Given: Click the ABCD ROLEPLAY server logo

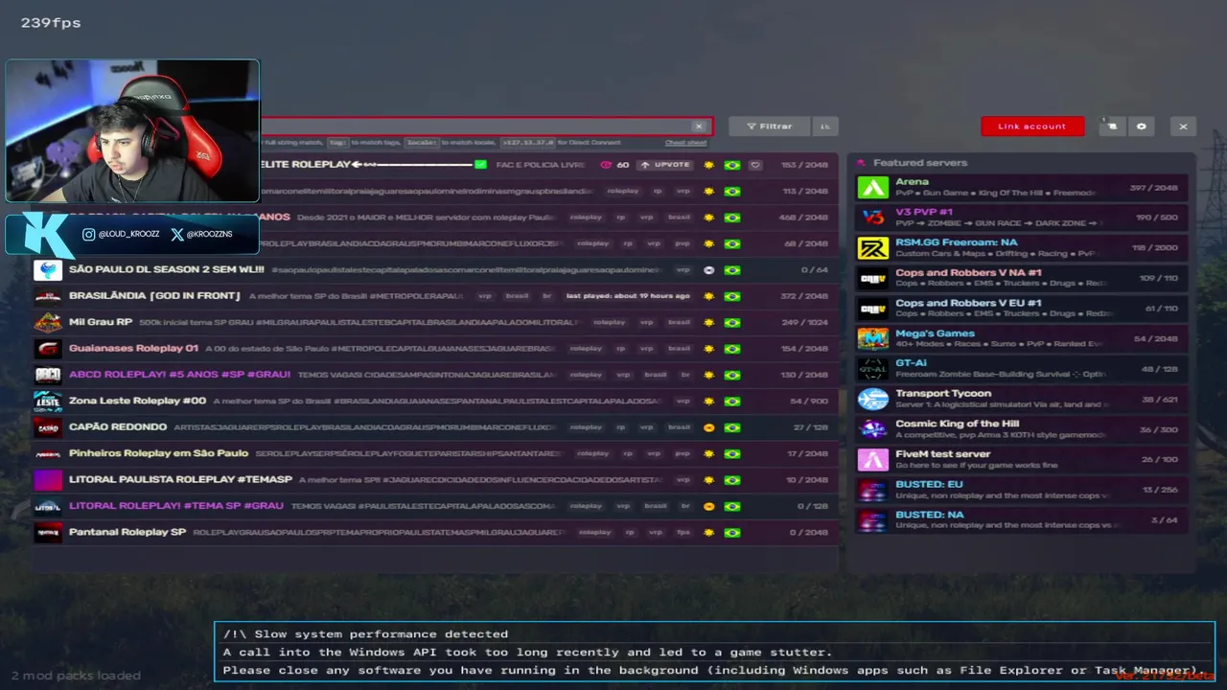Looking at the screenshot, I should (x=48, y=375).
